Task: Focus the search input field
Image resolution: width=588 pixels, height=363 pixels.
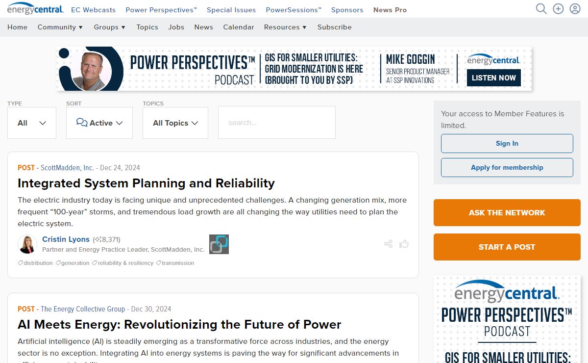Action: click(x=277, y=123)
